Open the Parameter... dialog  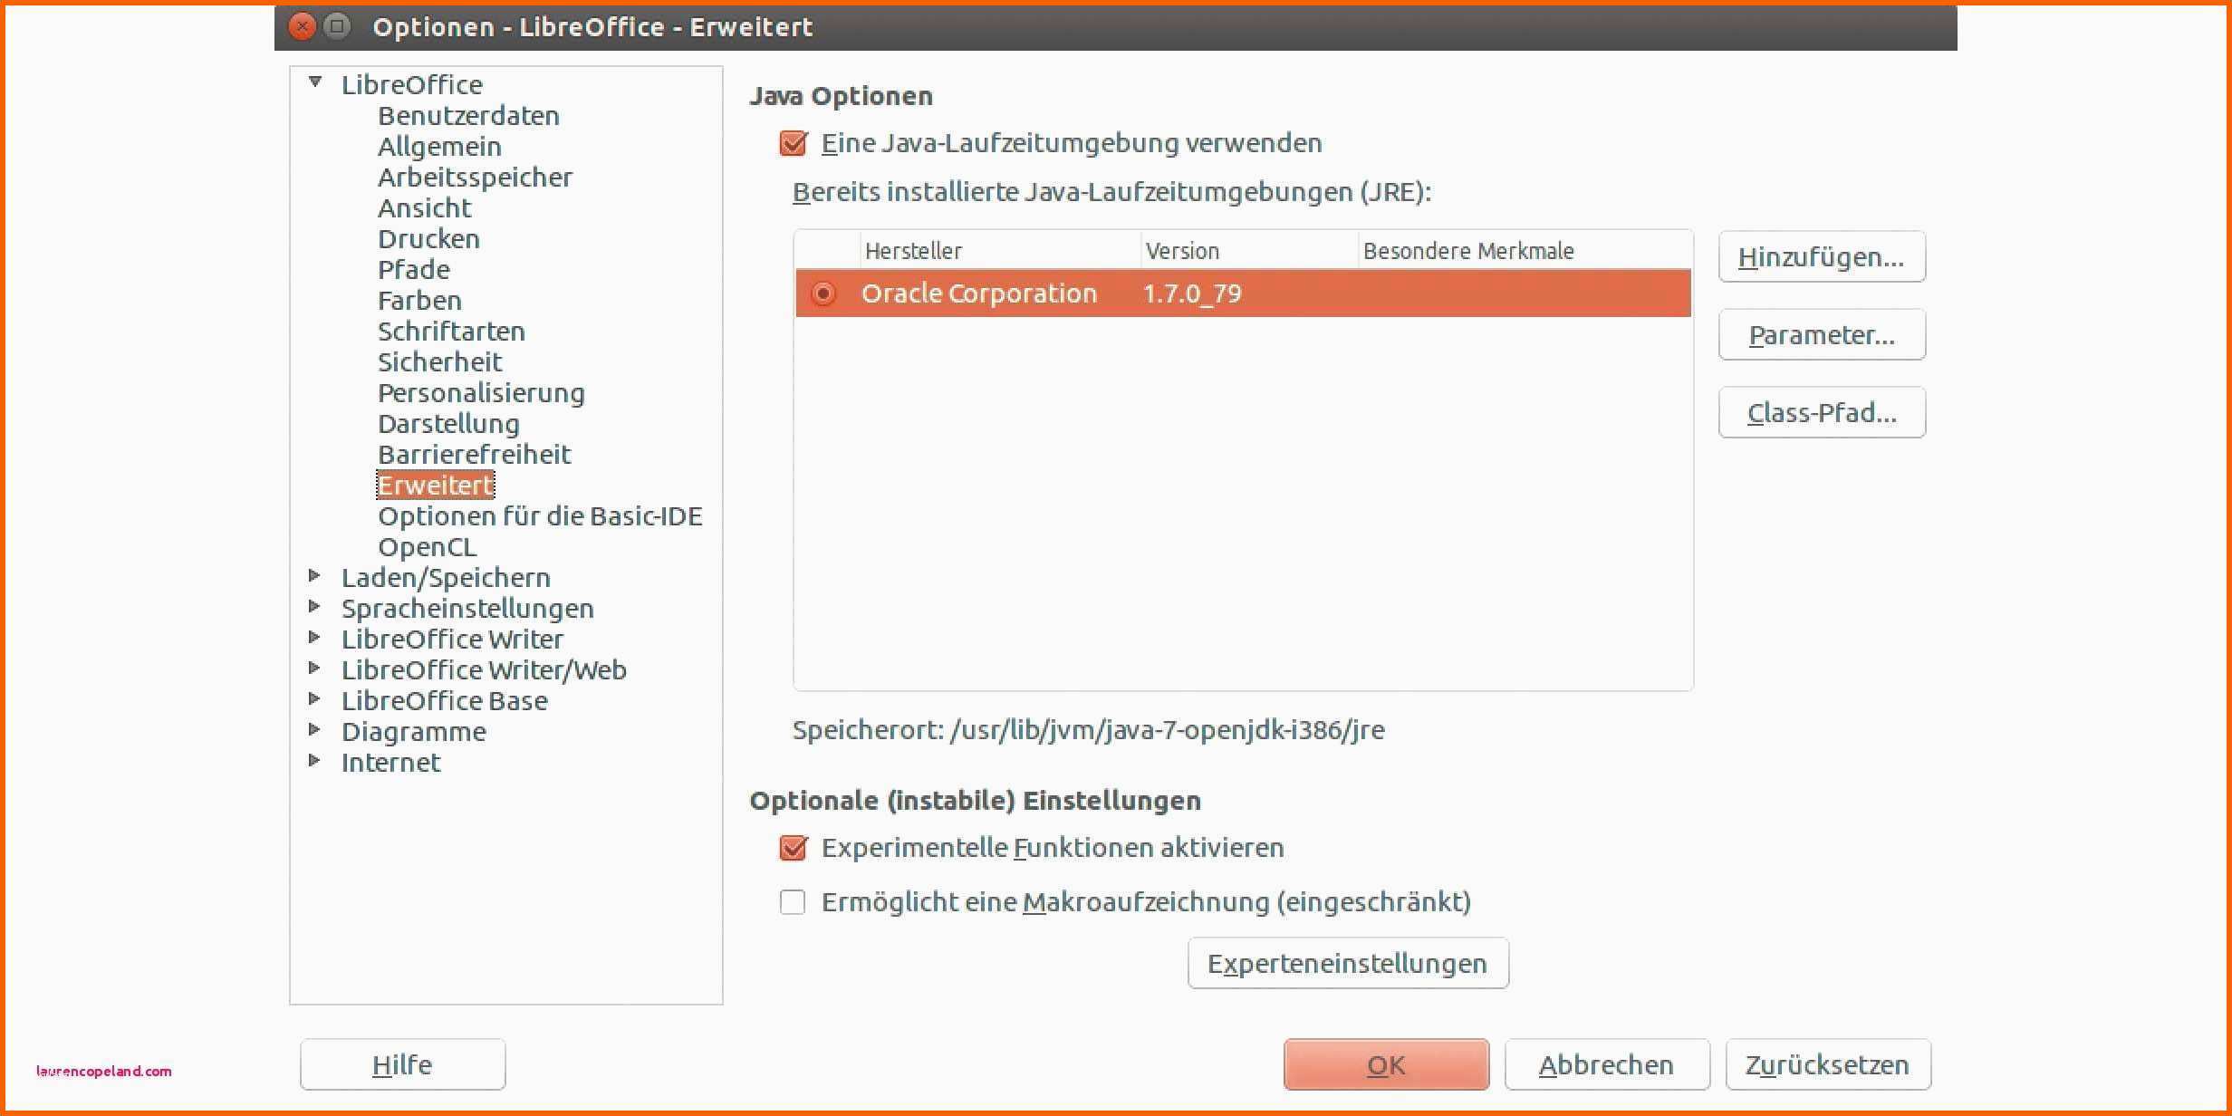1822,335
